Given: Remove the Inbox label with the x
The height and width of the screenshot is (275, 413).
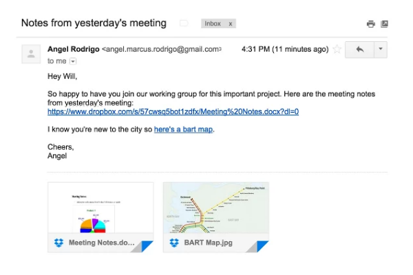Looking at the screenshot, I should coord(230,23).
